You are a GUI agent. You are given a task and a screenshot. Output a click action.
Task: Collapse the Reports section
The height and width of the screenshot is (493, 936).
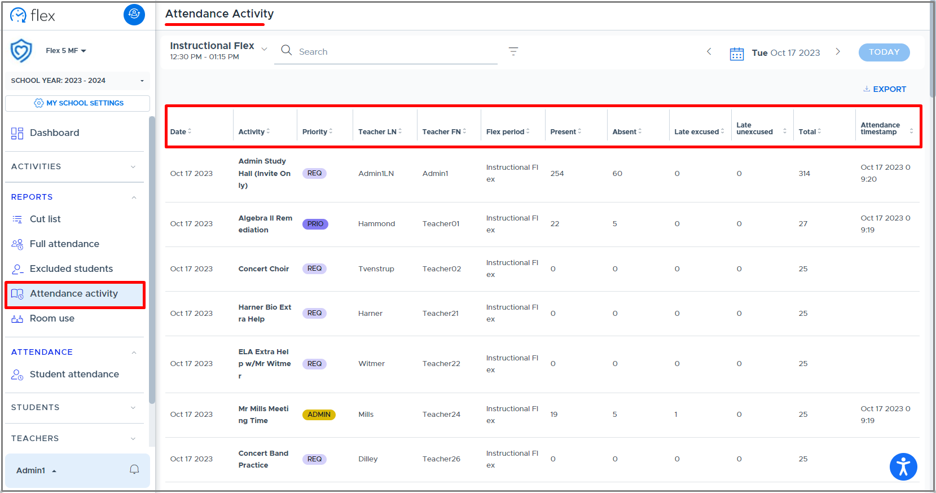[x=74, y=197]
